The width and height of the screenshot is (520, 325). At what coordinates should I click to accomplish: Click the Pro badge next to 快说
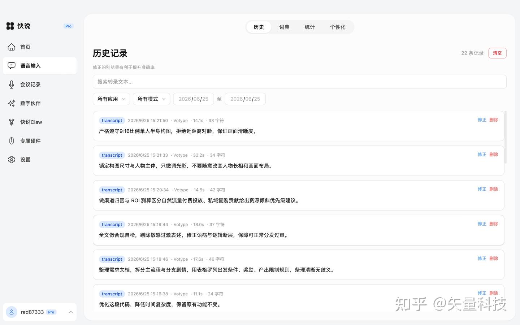click(x=68, y=26)
